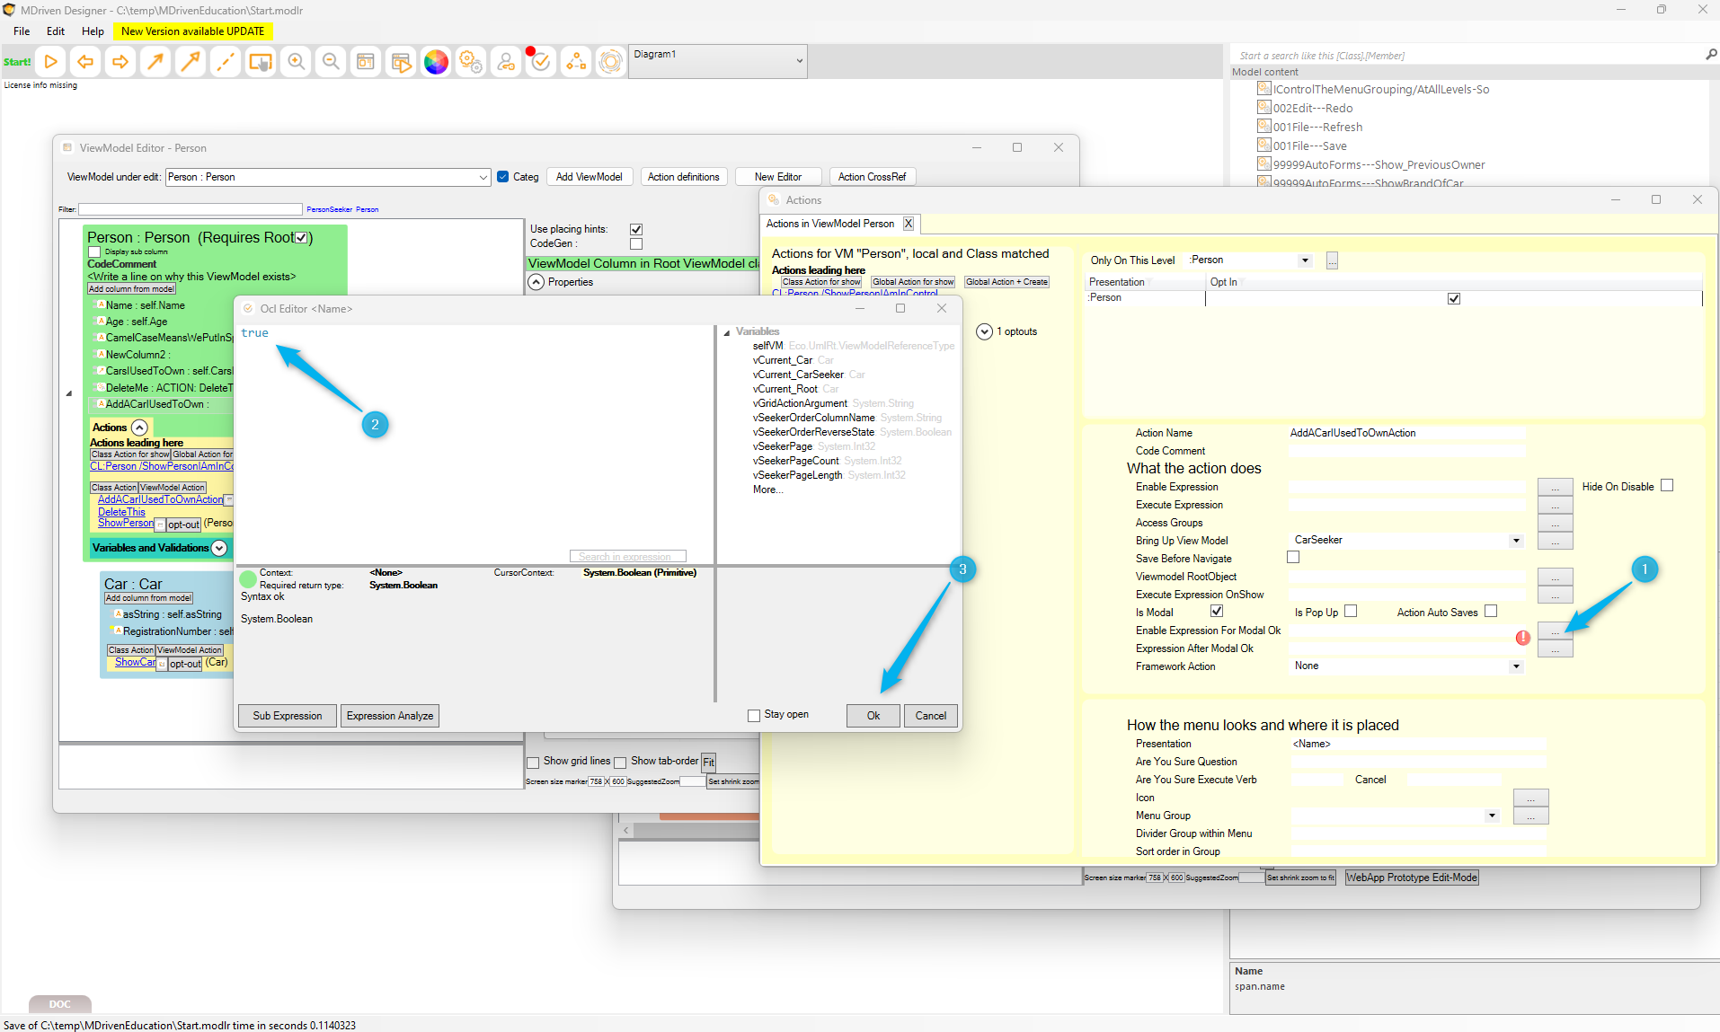This screenshot has width=1720, height=1032.
Task: Click the checkmark validation icon with red dot
Action: point(540,62)
